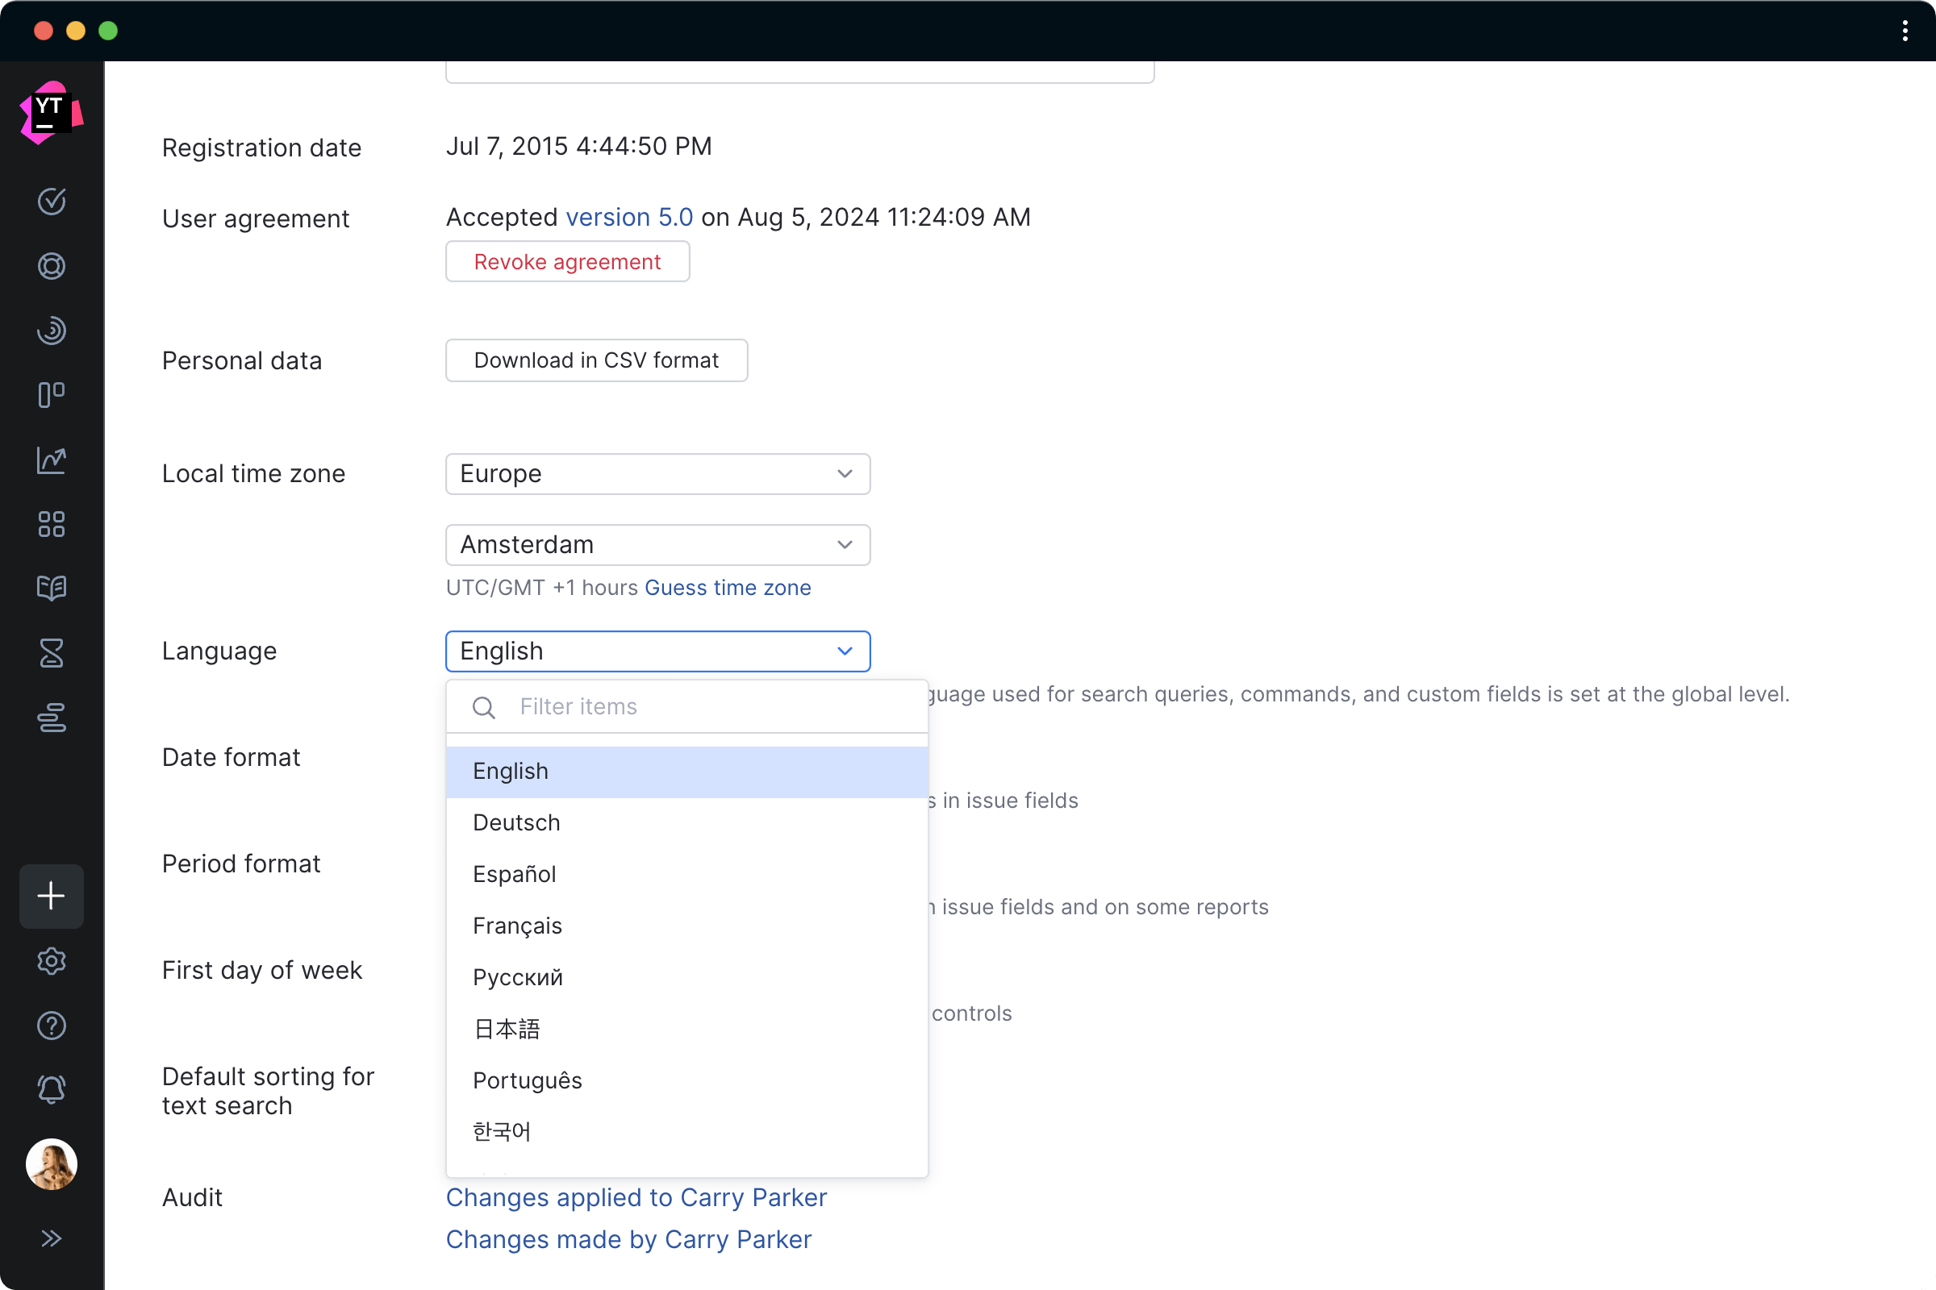Download personal data in CSV format
This screenshot has width=1936, height=1290.
pyautogui.click(x=596, y=360)
